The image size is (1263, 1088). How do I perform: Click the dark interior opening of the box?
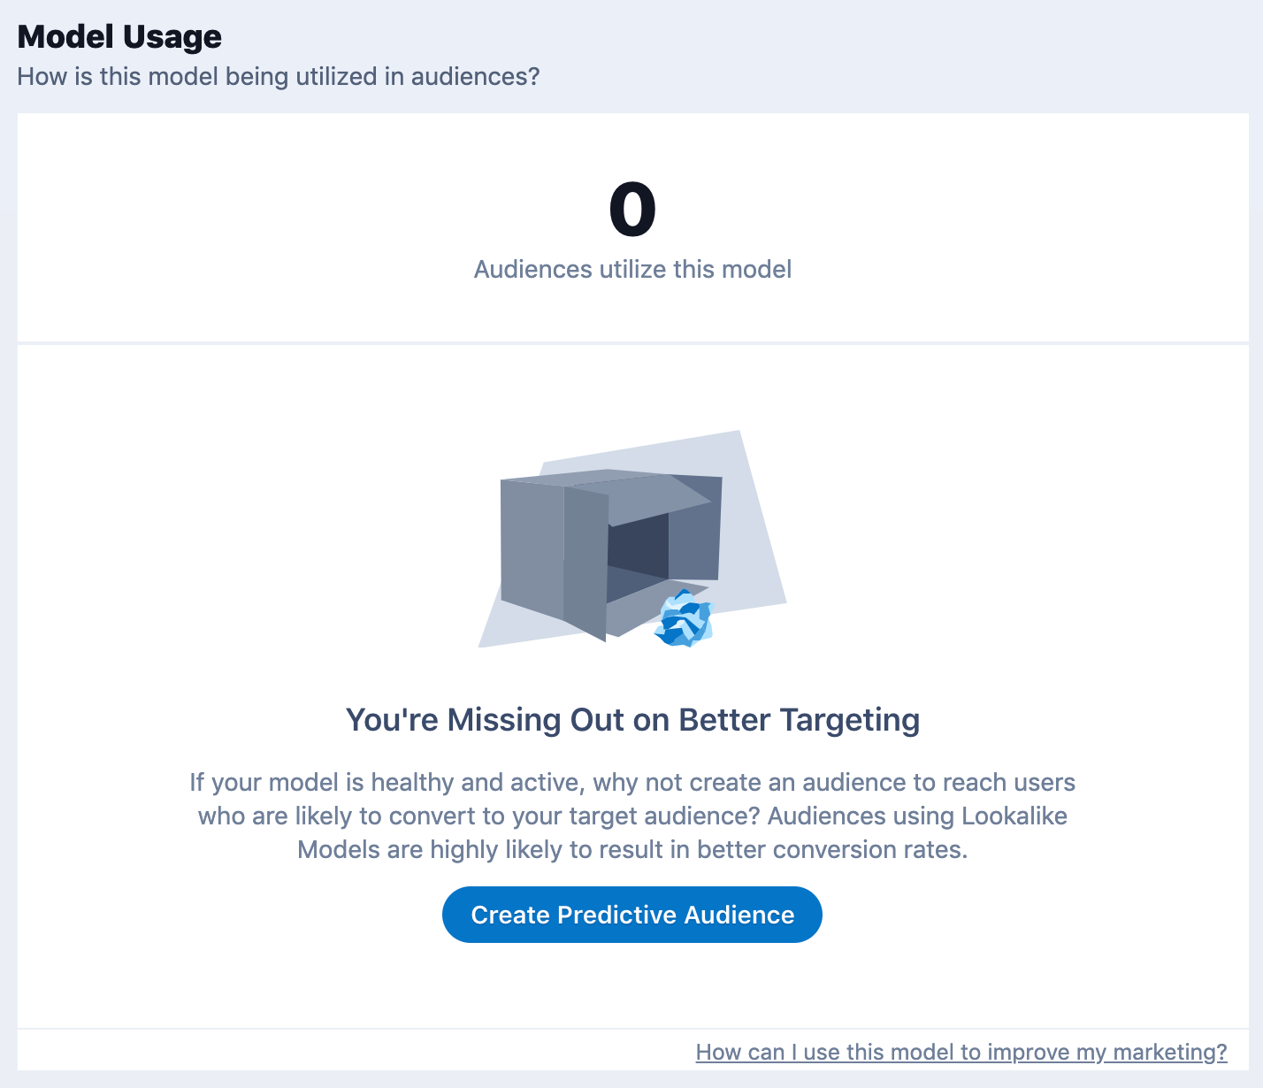(638, 550)
